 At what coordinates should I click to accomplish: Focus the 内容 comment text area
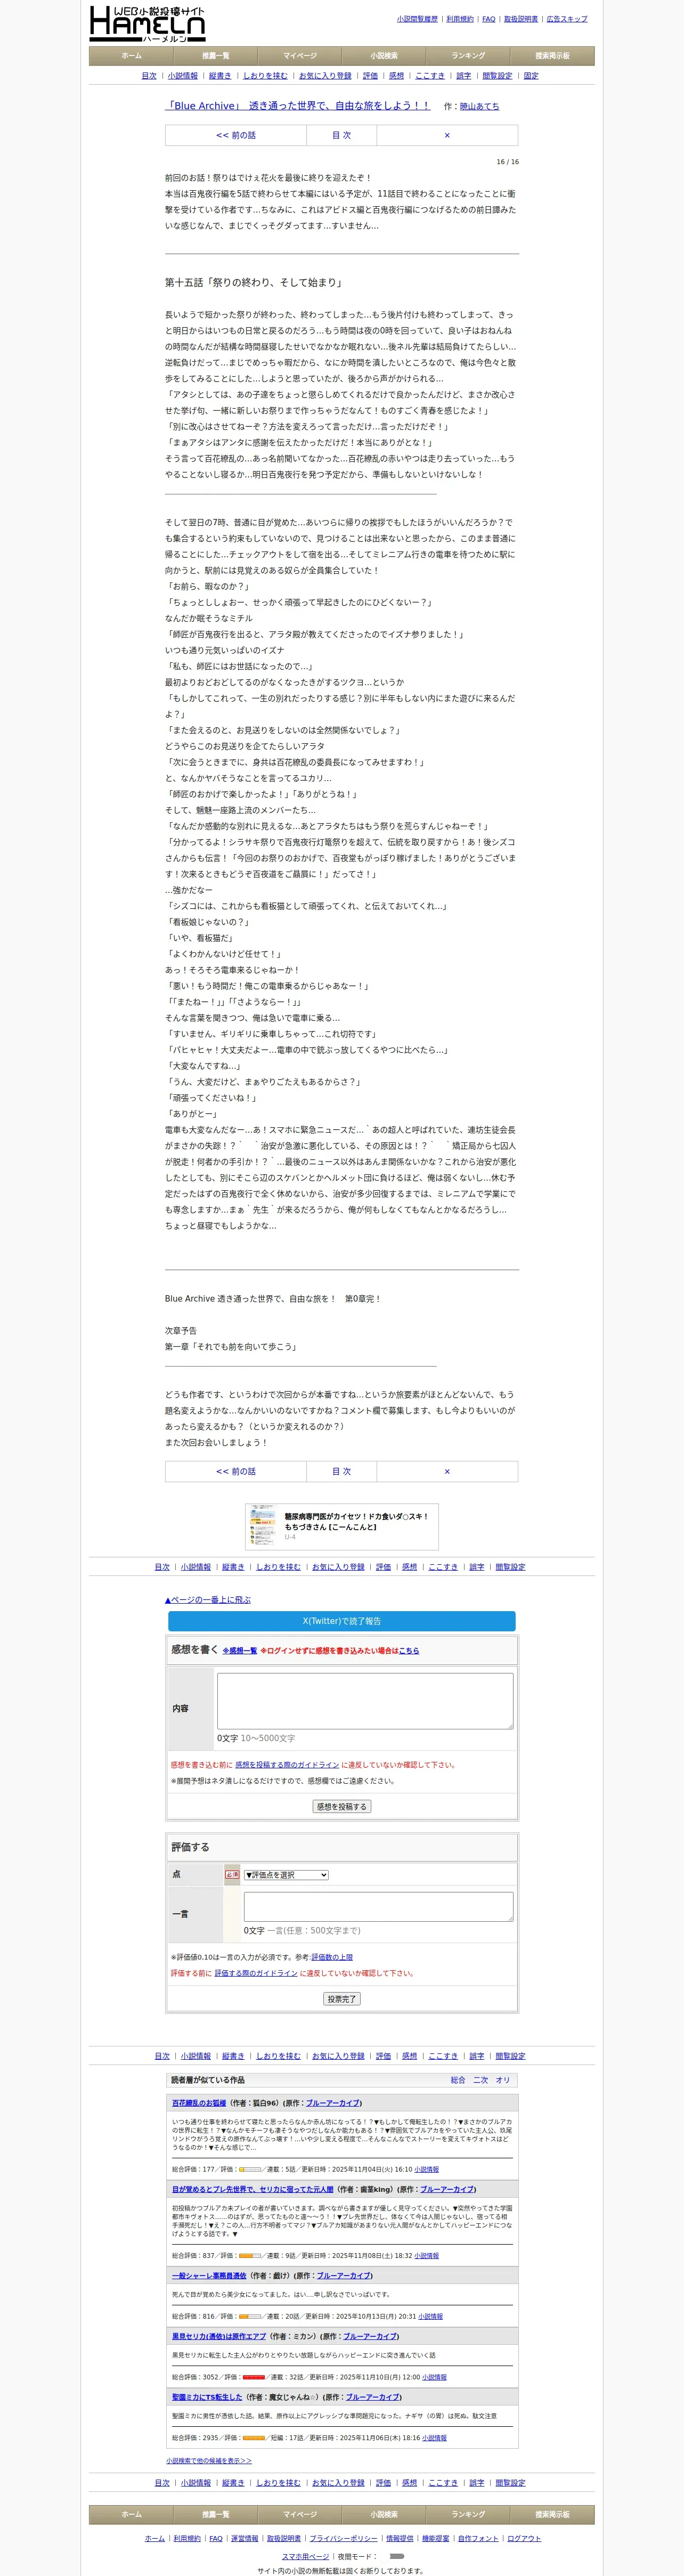365,1701
